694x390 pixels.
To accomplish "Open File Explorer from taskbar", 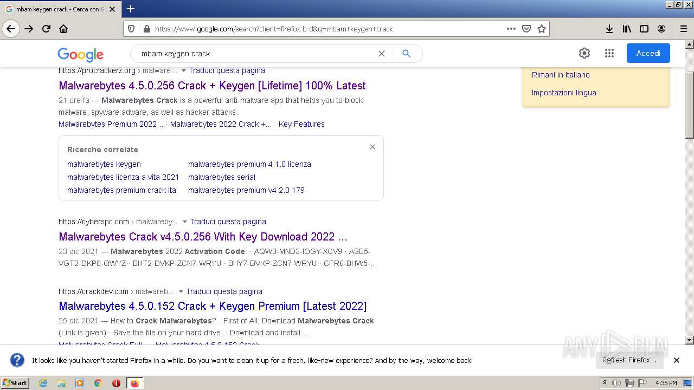I will [x=61, y=383].
